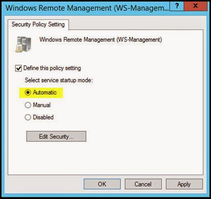Click the 'Define this policy setting' label text
Image resolution: width=211 pixels, height=199 pixels.
52,68
